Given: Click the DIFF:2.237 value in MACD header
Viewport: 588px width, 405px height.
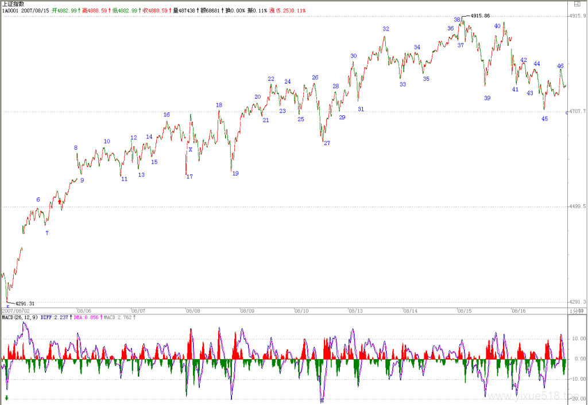Looking at the screenshot, I should coord(55,317).
